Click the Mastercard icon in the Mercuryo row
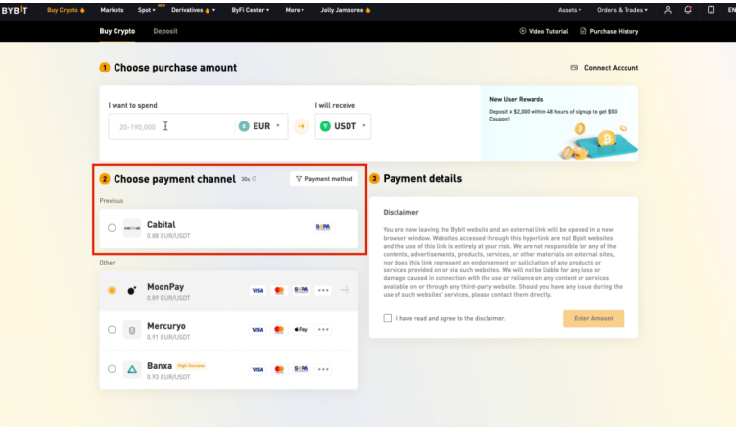This screenshot has width=743, height=434. [x=279, y=329]
